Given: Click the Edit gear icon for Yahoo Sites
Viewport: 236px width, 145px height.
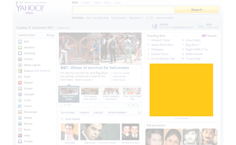Looking at the screenshot, I should point(48,35).
